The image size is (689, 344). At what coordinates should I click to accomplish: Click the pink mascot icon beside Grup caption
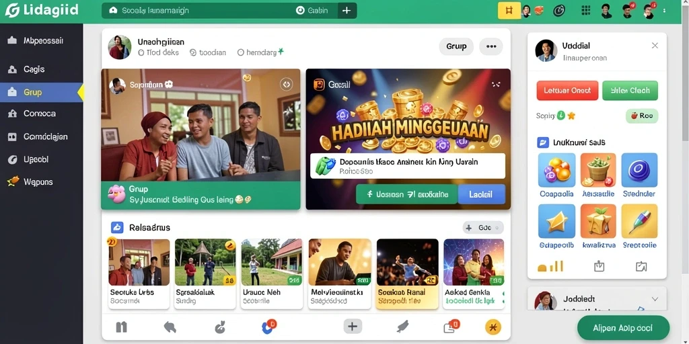tap(117, 193)
